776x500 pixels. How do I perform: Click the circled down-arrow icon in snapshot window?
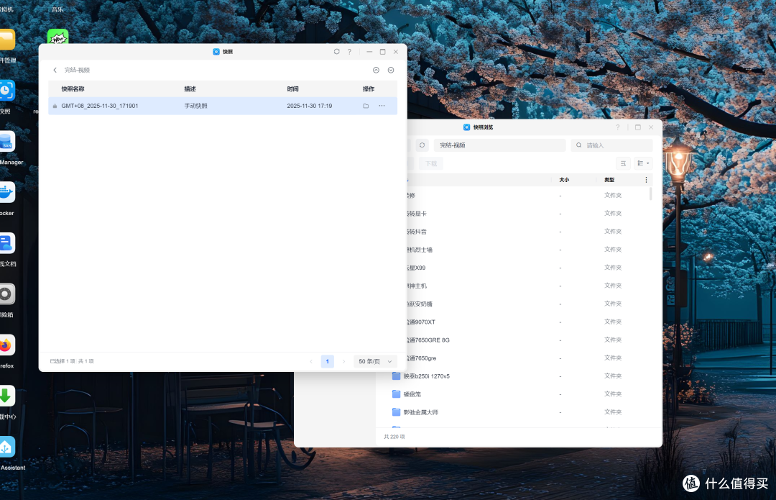391,70
